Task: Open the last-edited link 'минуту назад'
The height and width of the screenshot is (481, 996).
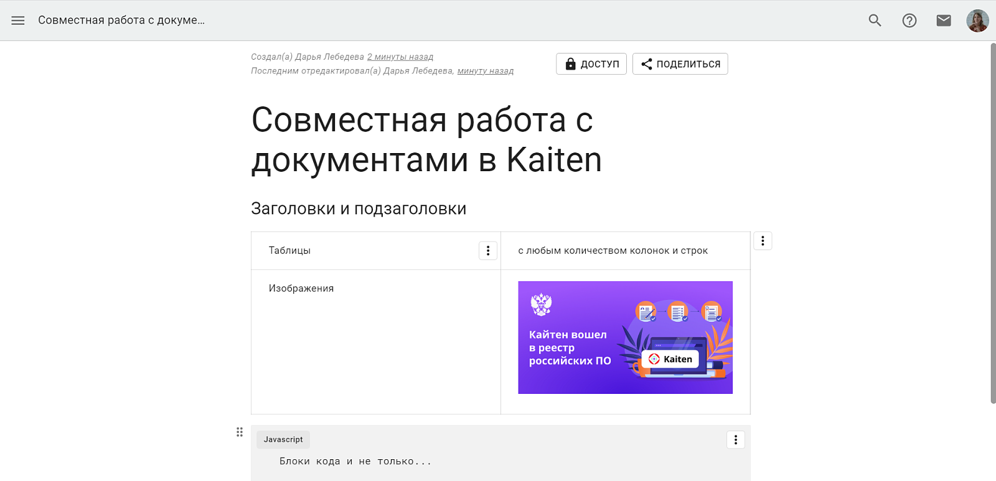Action: [x=486, y=71]
